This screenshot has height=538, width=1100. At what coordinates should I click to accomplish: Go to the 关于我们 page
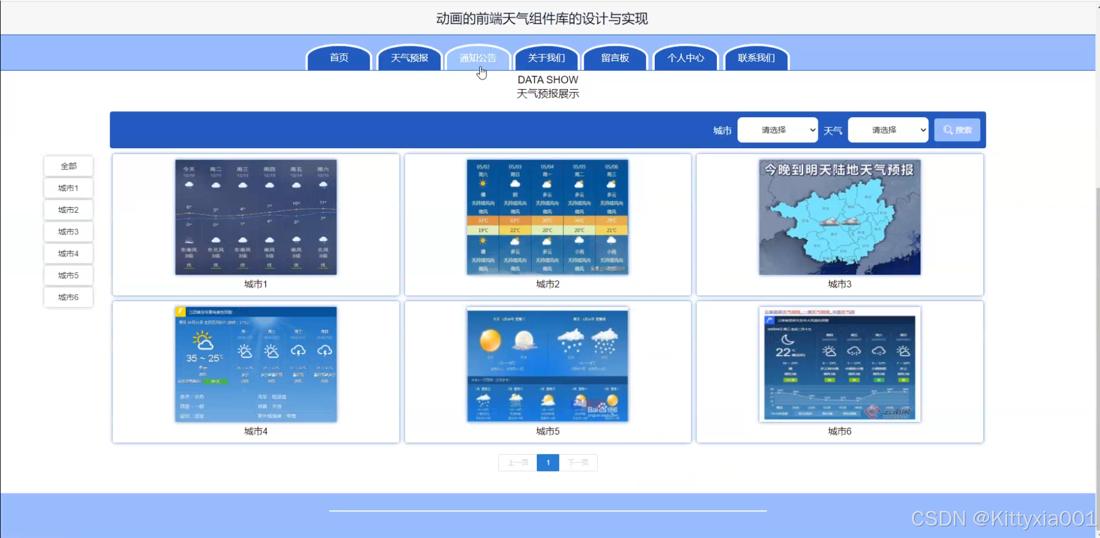(x=547, y=57)
